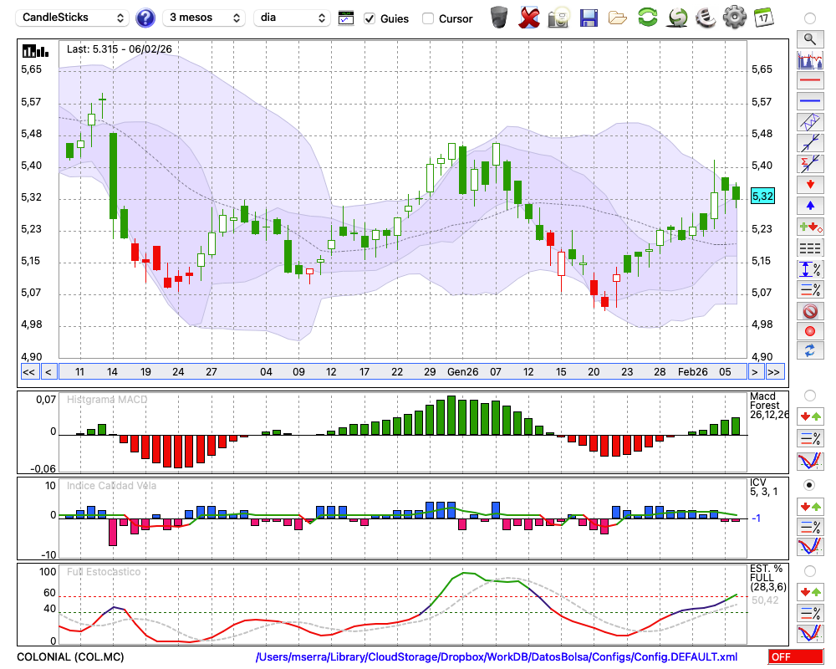The image size is (836, 669).
Task: Click the blue floppy disk save icon
Action: 589,17
